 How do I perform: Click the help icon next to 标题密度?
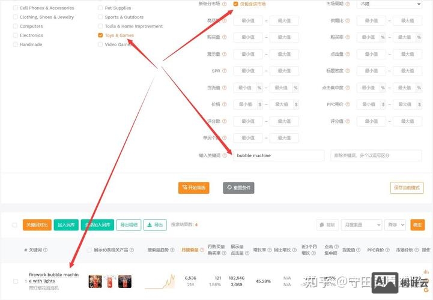tap(347, 71)
